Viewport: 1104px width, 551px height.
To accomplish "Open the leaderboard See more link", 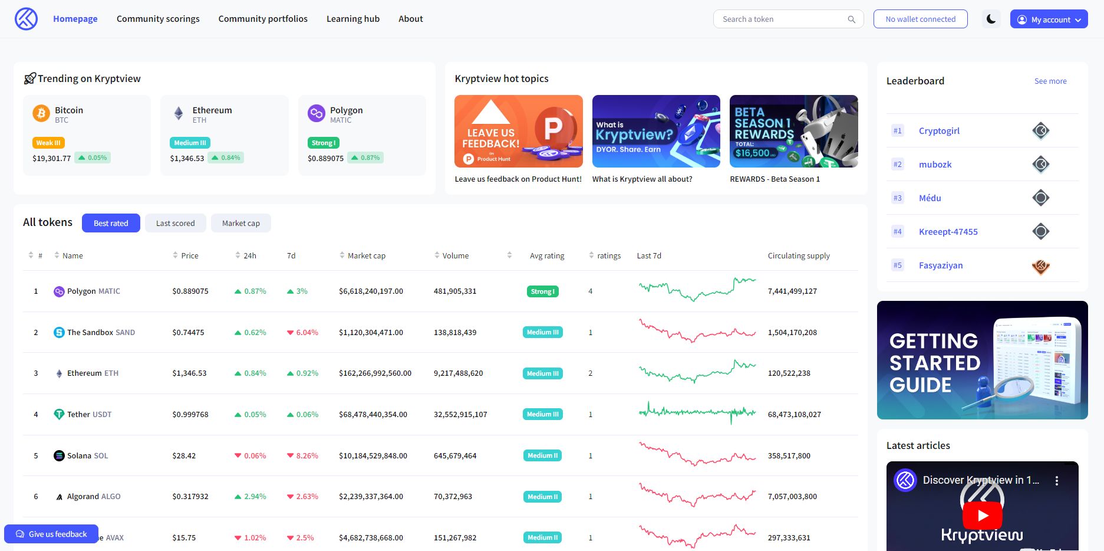I will [x=1050, y=81].
